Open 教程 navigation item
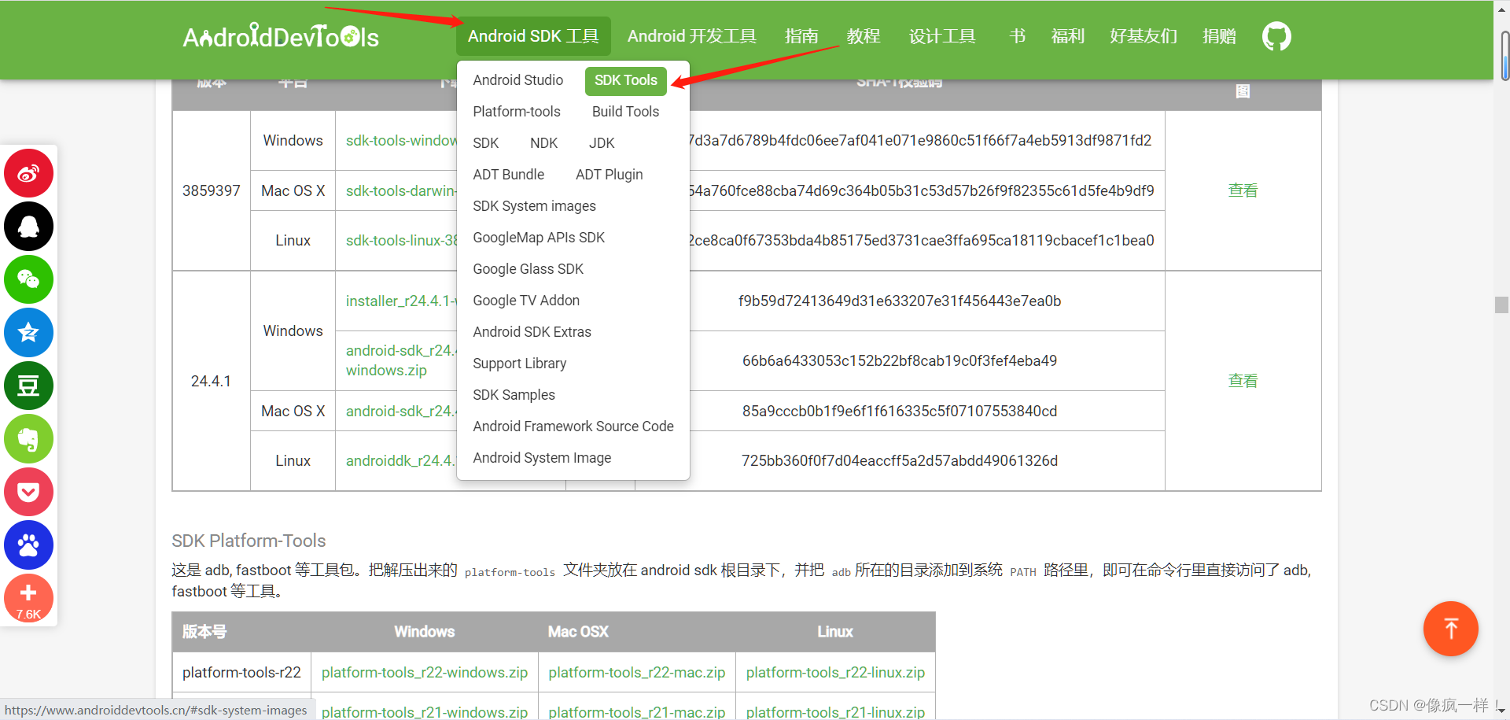Image resolution: width=1510 pixels, height=720 pixels. [x=864, y=36]
